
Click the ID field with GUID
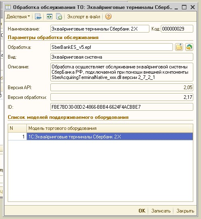click(122, 107)
